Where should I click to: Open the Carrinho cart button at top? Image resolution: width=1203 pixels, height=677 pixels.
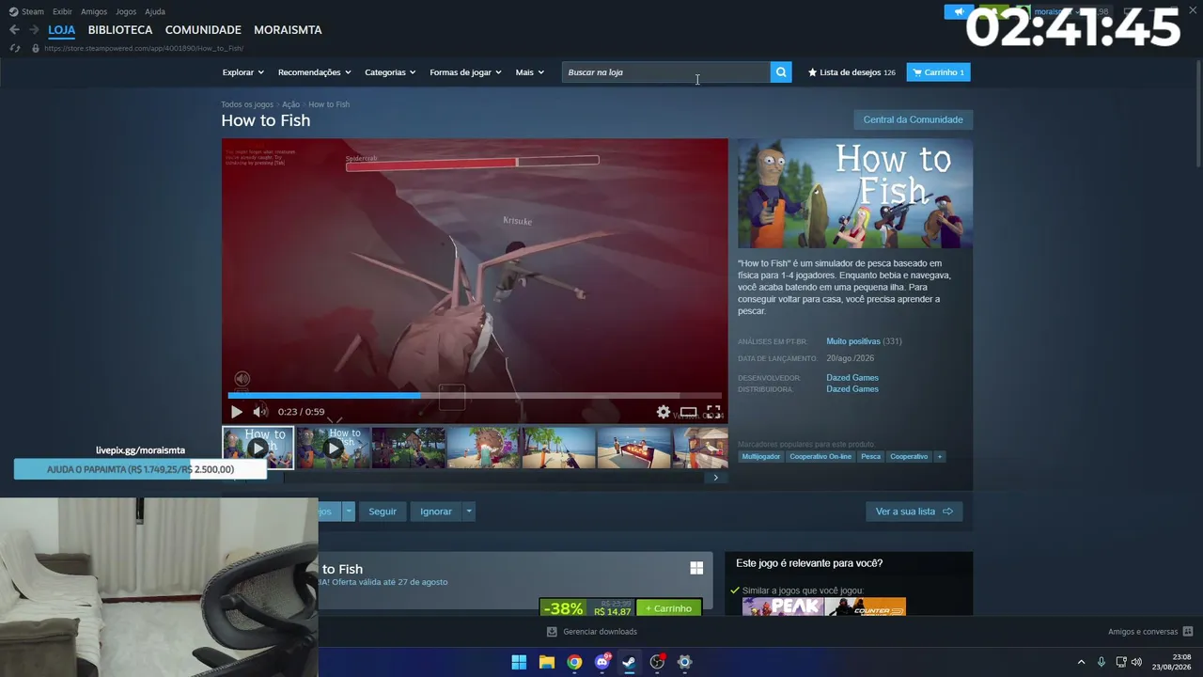(x=938, y=72)
